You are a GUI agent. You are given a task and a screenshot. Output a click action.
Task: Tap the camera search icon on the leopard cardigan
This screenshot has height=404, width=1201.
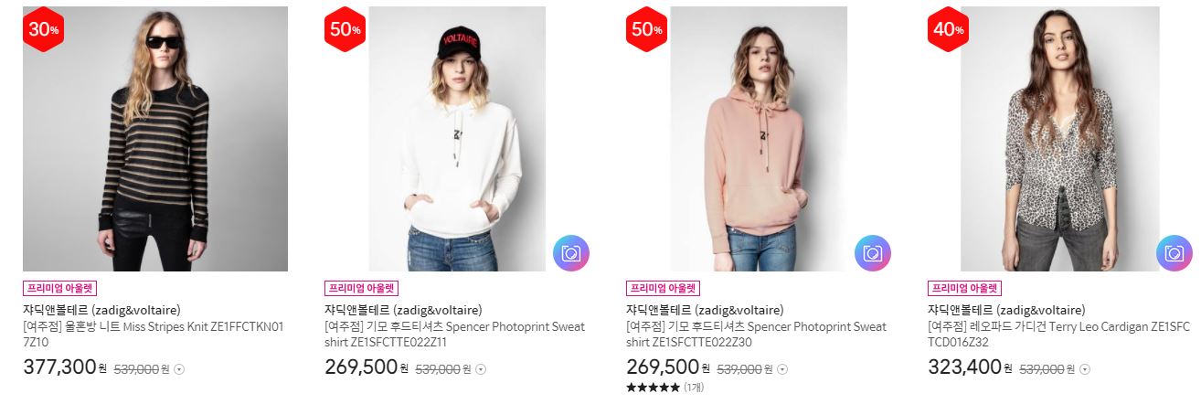pyautogui.click(x=1174, y=253)
